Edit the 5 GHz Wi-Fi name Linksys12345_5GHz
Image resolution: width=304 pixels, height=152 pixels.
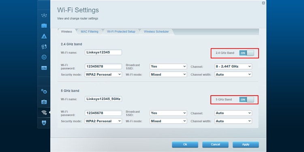click(x=103, y=99)
